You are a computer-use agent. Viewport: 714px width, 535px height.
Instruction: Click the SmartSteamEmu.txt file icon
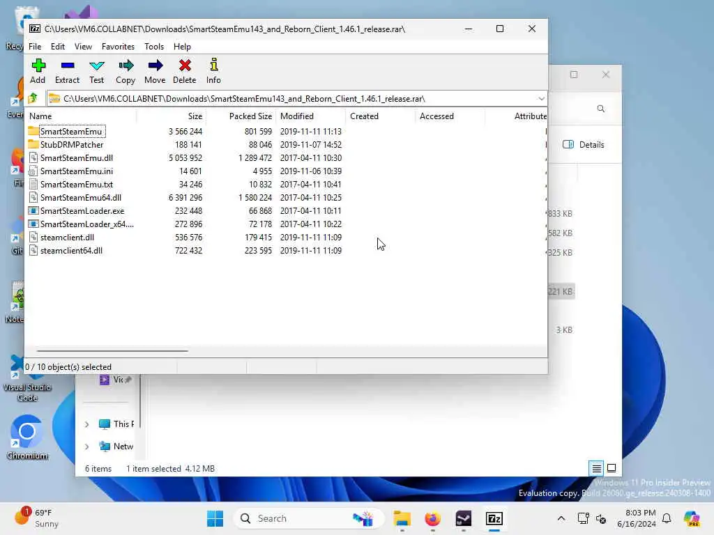33,184
